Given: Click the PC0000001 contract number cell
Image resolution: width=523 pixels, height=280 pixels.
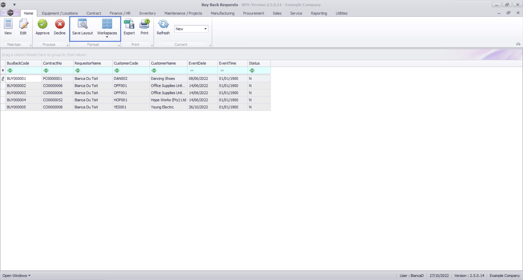Looking at the screenshot, I should click(57, 79).
